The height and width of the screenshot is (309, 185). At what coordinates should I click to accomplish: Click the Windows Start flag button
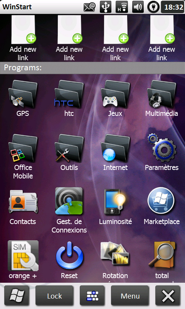click(17, 296)
